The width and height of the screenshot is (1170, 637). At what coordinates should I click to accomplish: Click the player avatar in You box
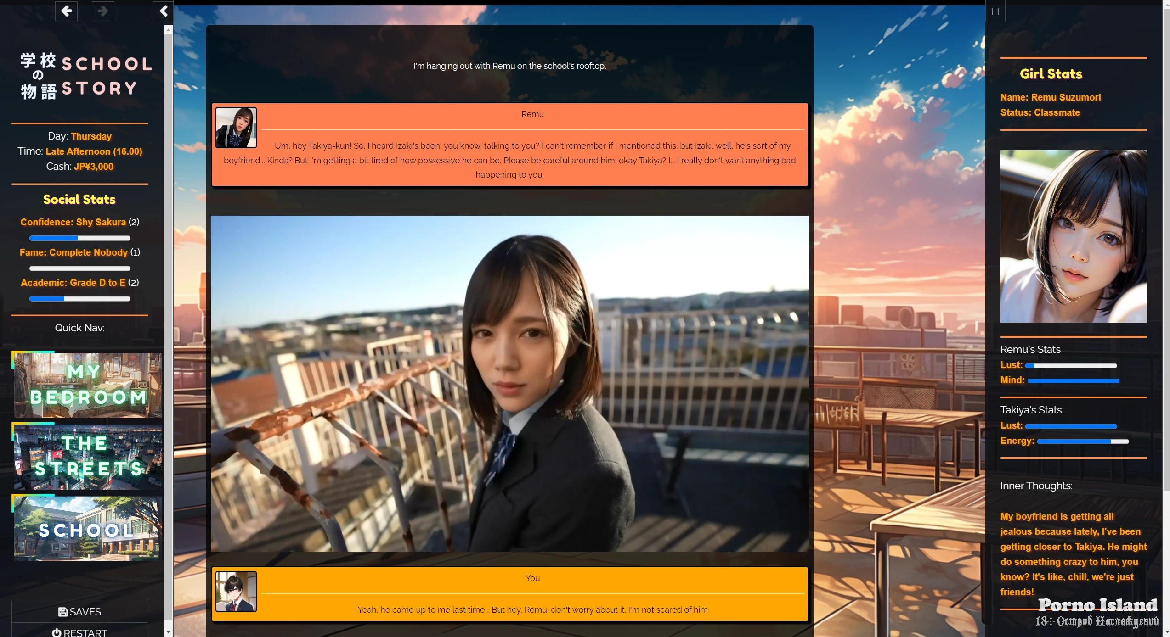pos(236,592)
